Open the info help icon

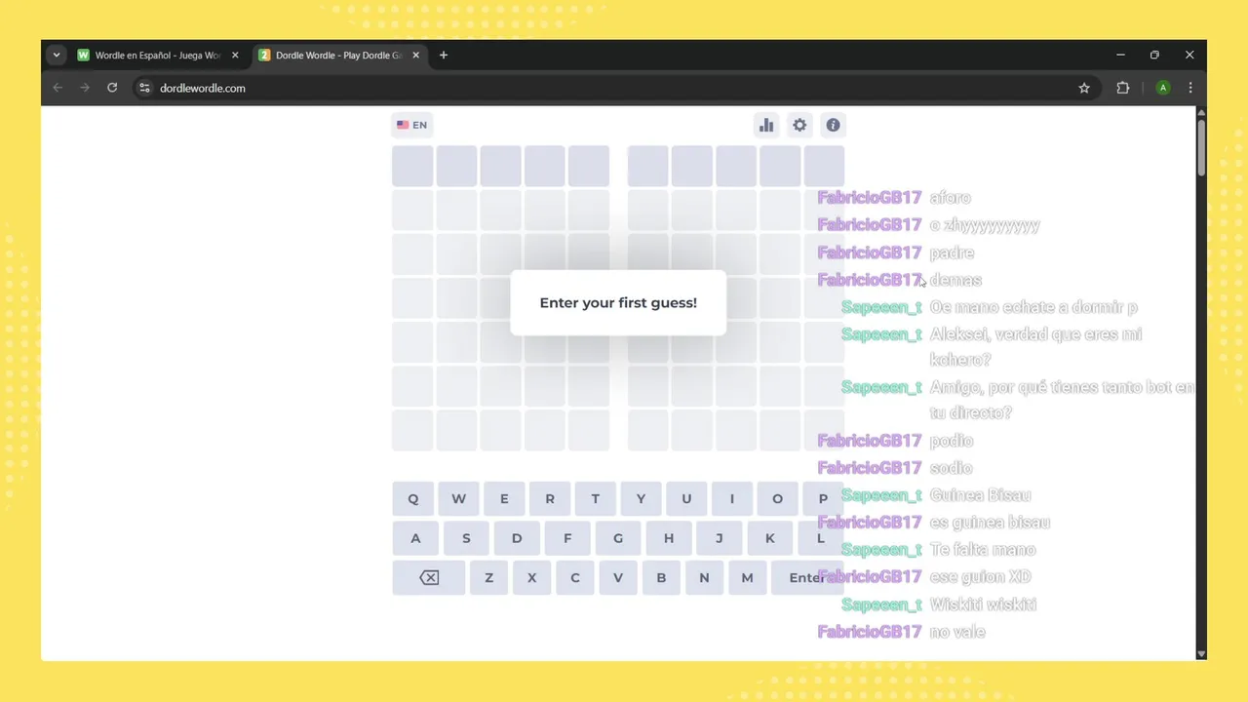coord(833,125)
